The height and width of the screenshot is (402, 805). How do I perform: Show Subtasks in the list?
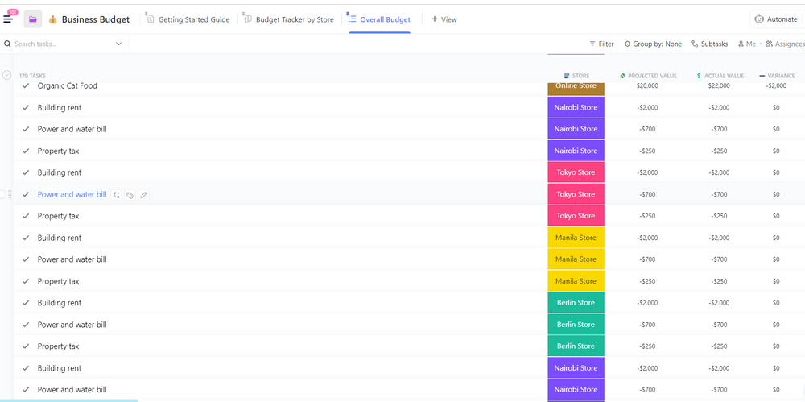pos(709,44)
